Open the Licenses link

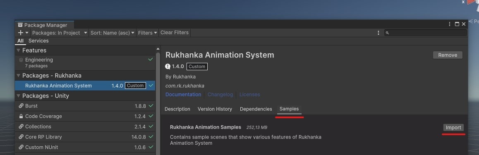pyautogui.click(x=249, y=95)
